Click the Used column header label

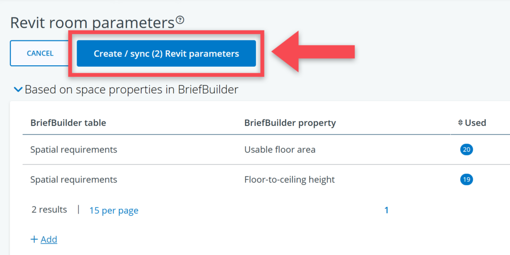click(x=475, y=123)
